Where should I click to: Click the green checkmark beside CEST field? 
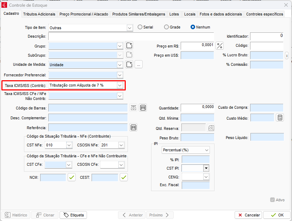124,177
